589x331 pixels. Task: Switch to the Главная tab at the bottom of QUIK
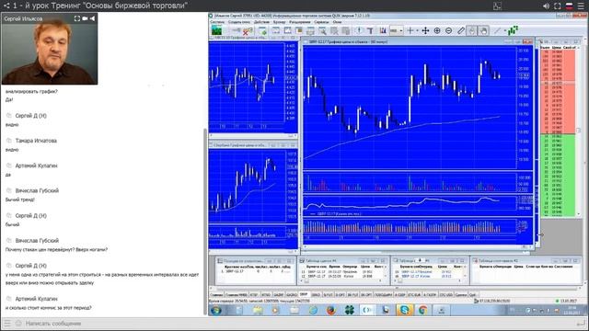click(217, 294)
